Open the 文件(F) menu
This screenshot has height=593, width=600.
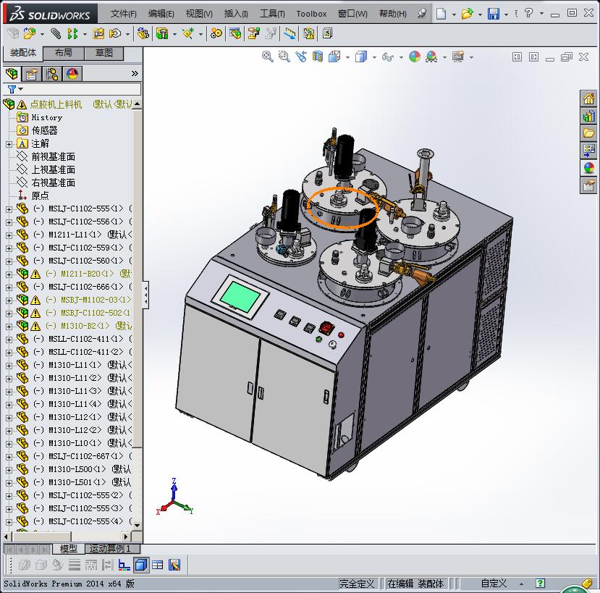pos(123,14)
